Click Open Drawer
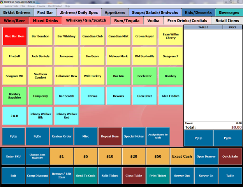The height and width of the screenshot is (187, 243). click(206, 157)
